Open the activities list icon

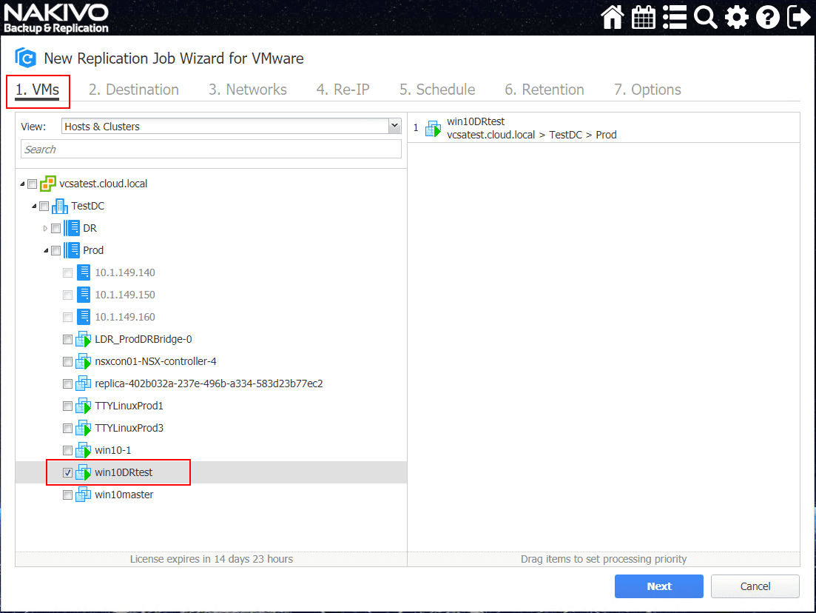click(674, 16)
